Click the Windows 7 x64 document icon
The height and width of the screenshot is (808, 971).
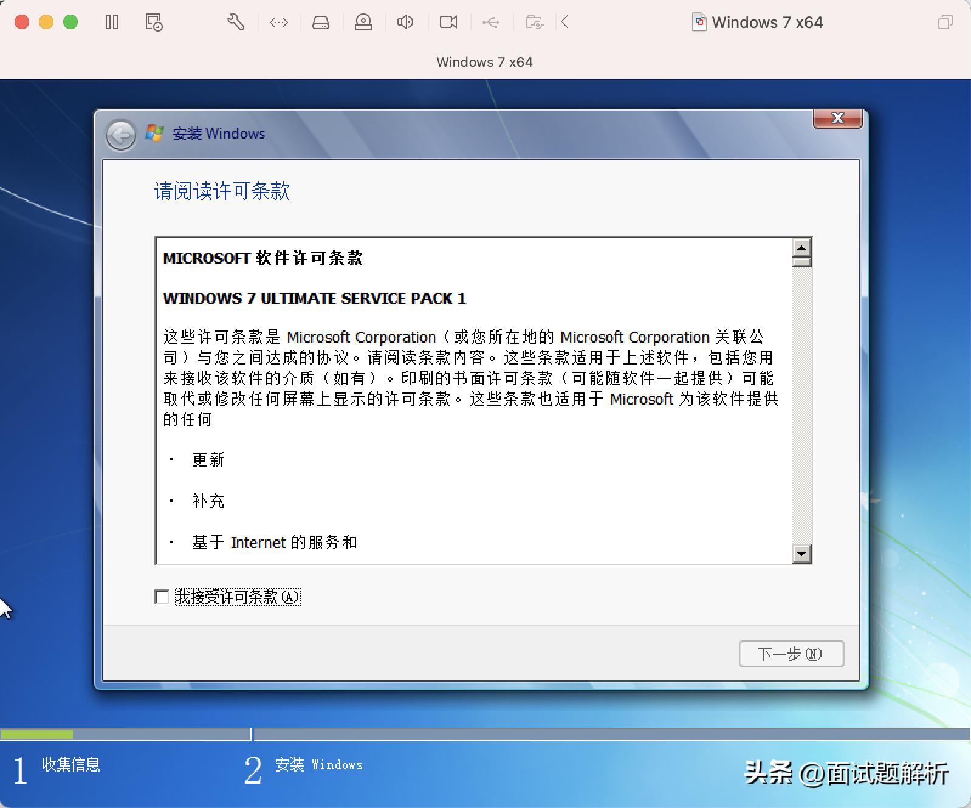coord(699,22)
